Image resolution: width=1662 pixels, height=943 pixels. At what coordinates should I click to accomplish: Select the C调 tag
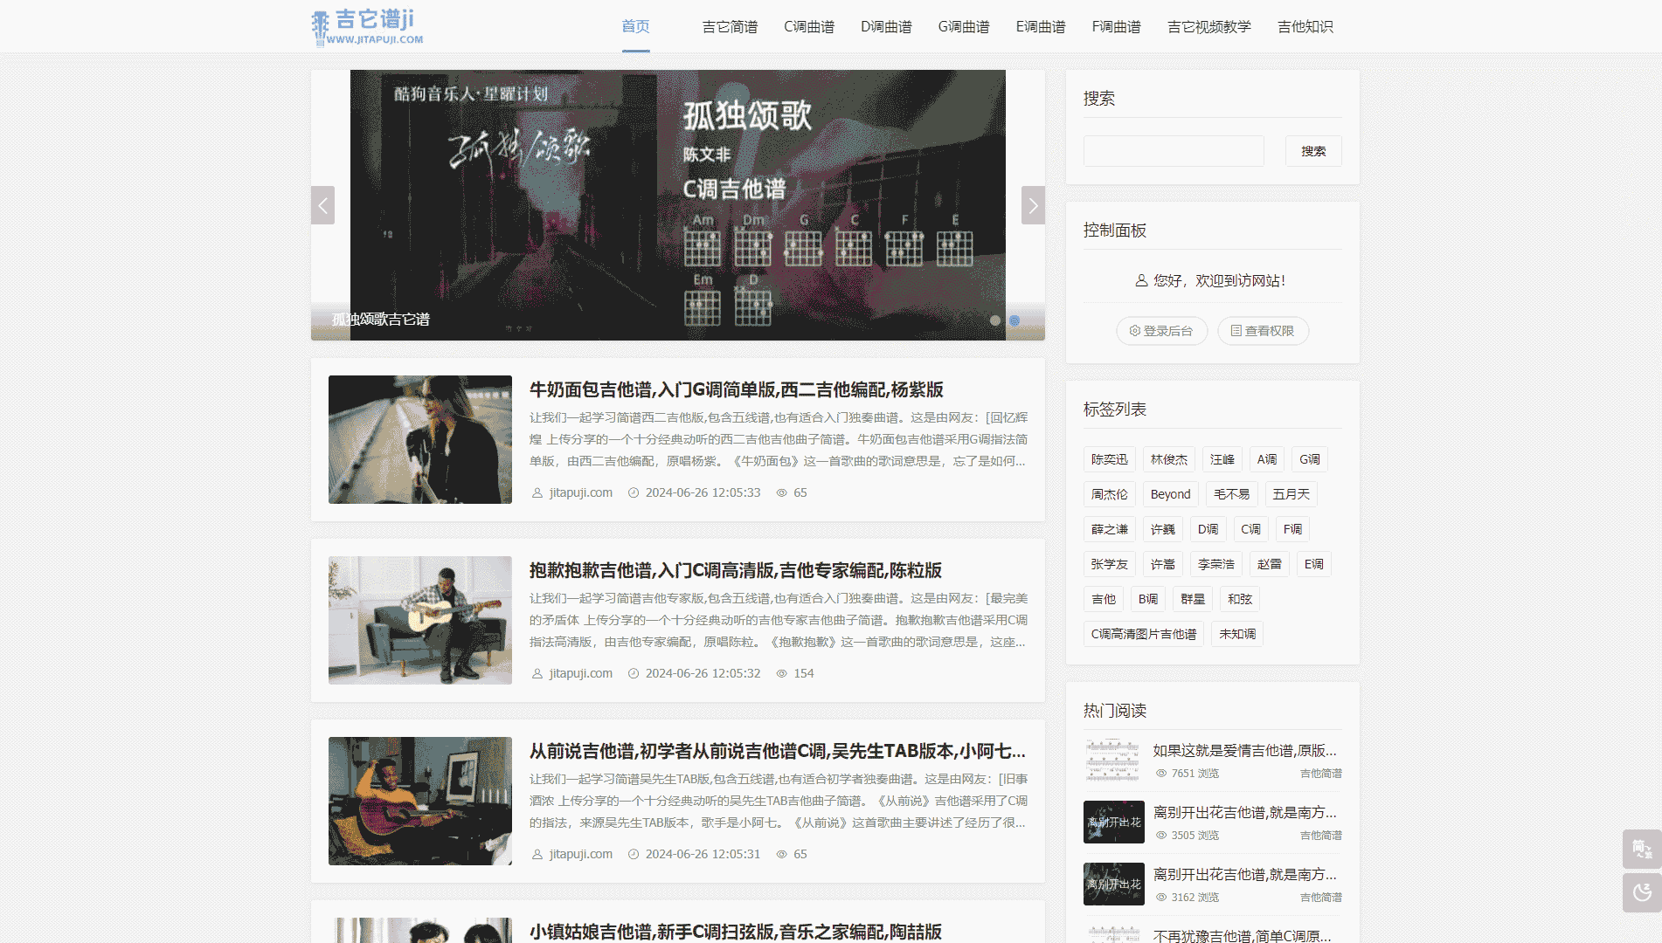click(1251, 529)
